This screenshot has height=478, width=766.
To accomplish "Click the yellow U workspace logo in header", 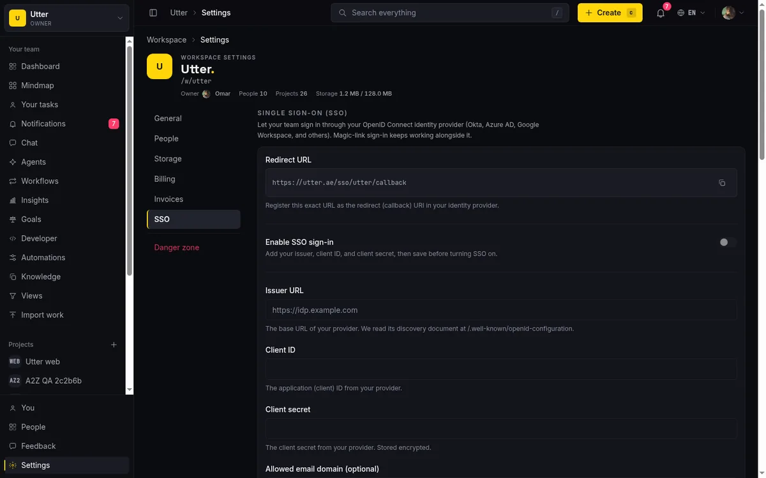I will [160, 66].
